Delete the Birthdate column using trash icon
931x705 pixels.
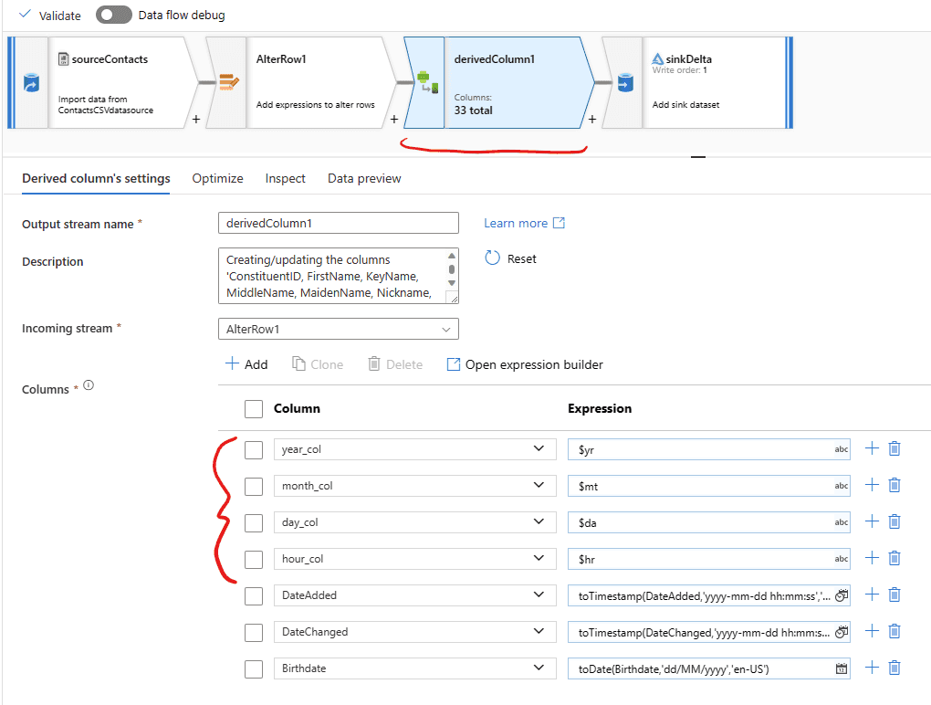[x=894, y=668]
